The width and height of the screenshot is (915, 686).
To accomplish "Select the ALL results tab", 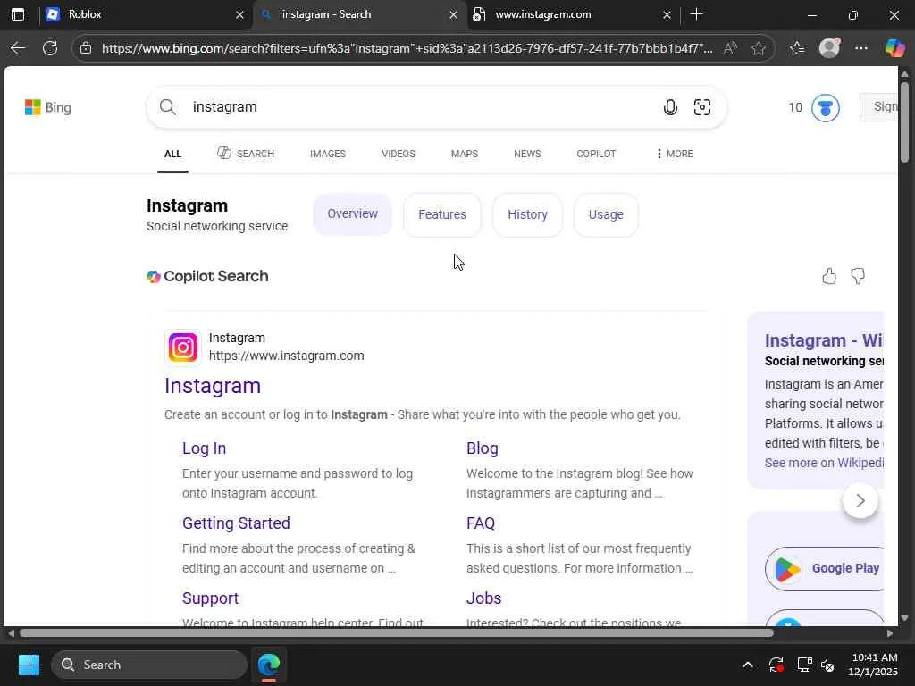I will point(172,154).
